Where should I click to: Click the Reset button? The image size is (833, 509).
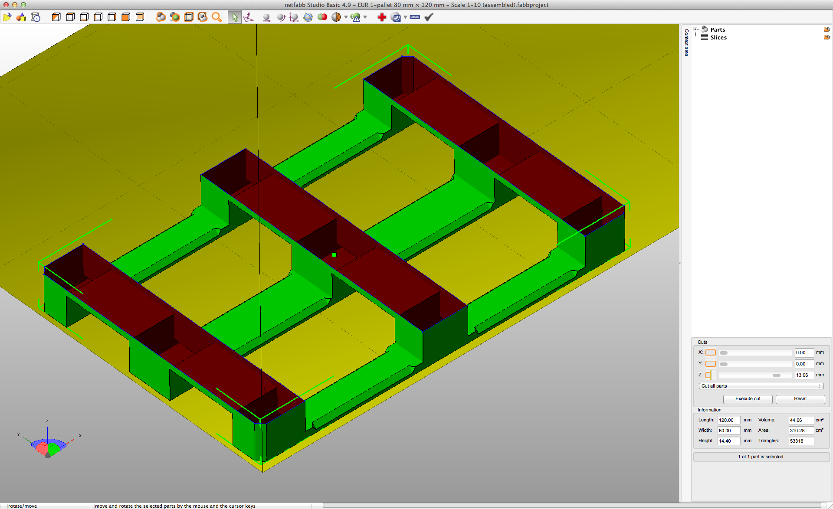pos(800,399)
